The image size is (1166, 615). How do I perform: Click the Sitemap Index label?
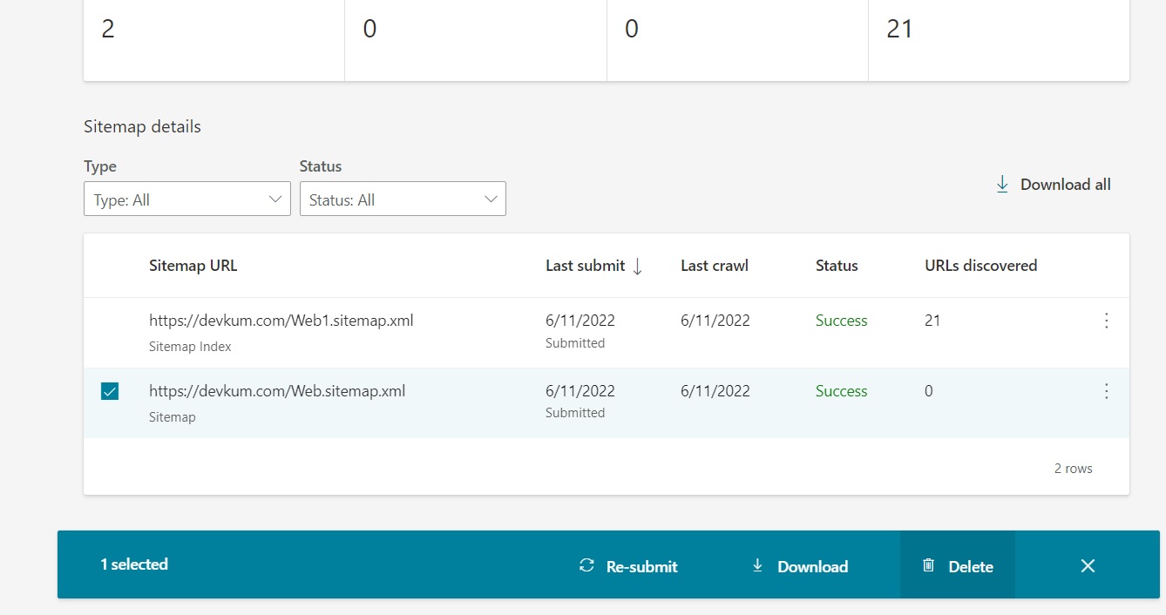[190, 347]
